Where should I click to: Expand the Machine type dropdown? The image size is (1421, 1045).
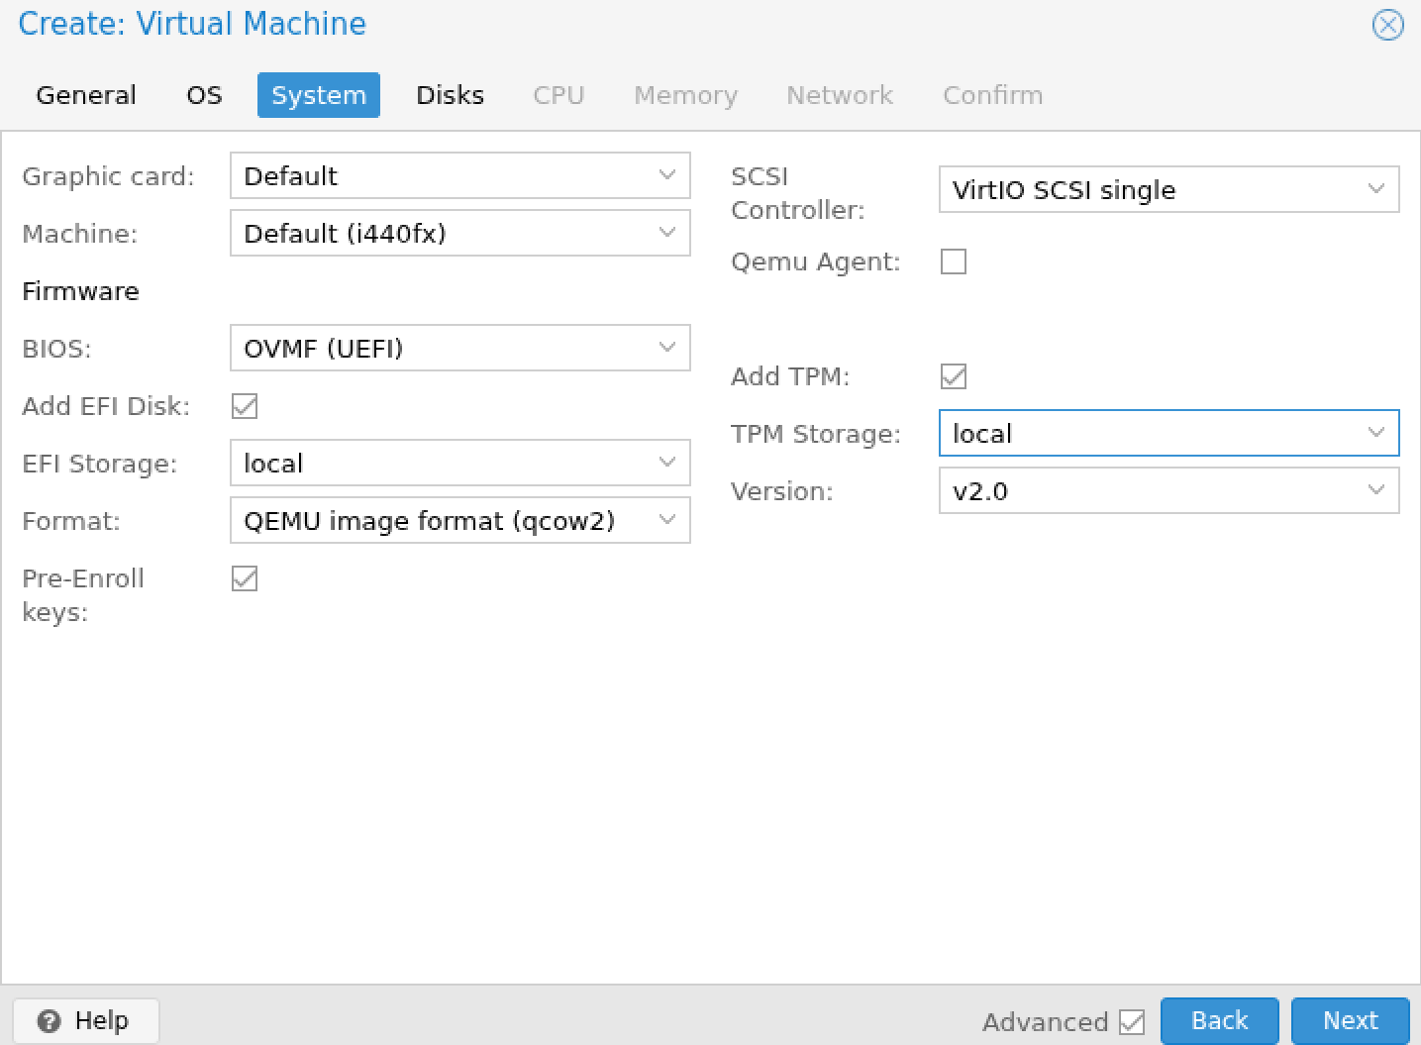(x=666, y=233)
